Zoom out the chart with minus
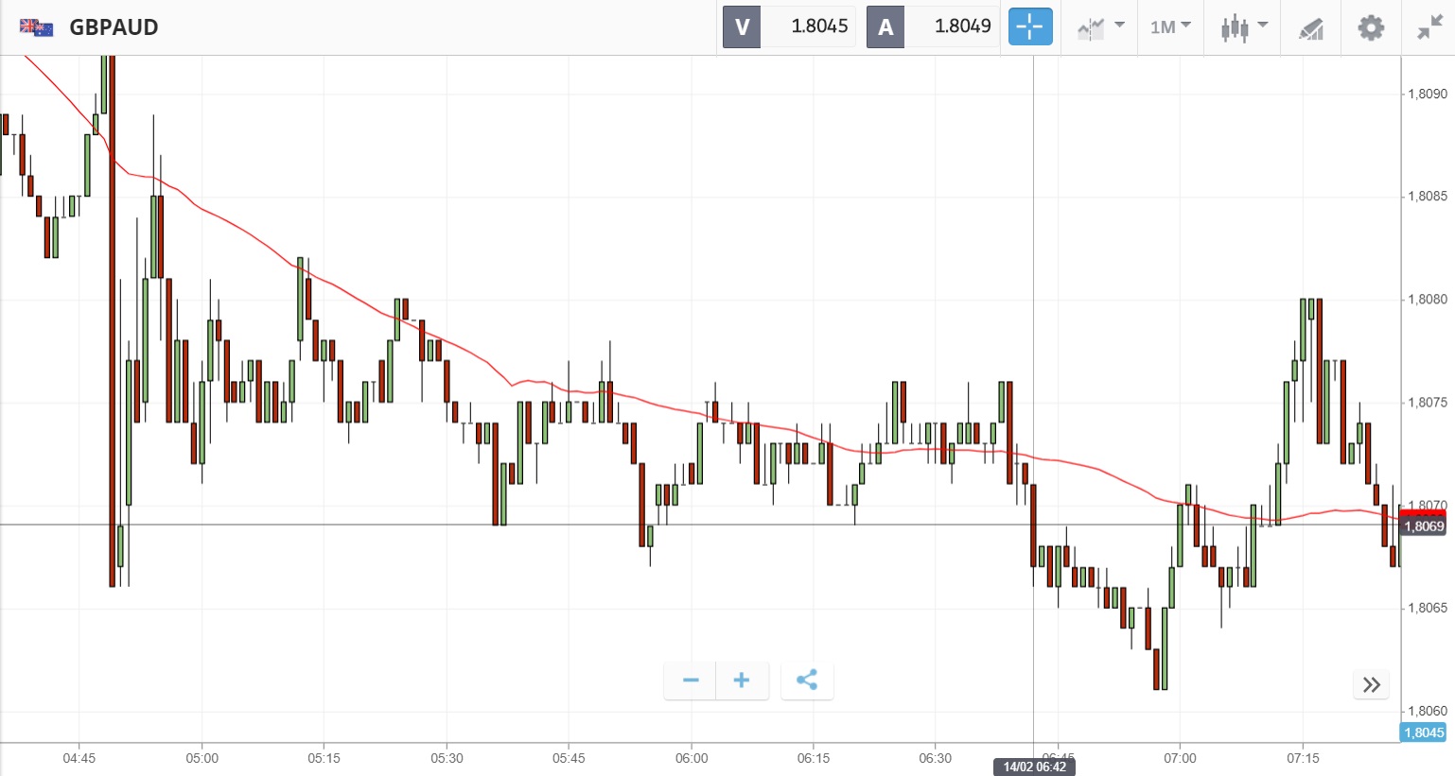Viewport: 1455px width, 776px height. 691,681
